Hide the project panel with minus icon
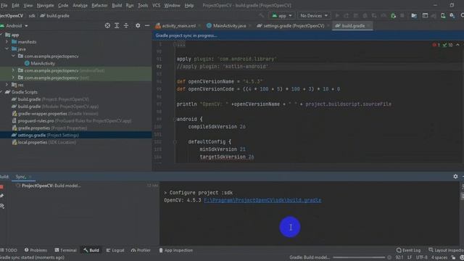Image resolution: width=464 pixels, height=261 pixels. [x=147, y=26]
